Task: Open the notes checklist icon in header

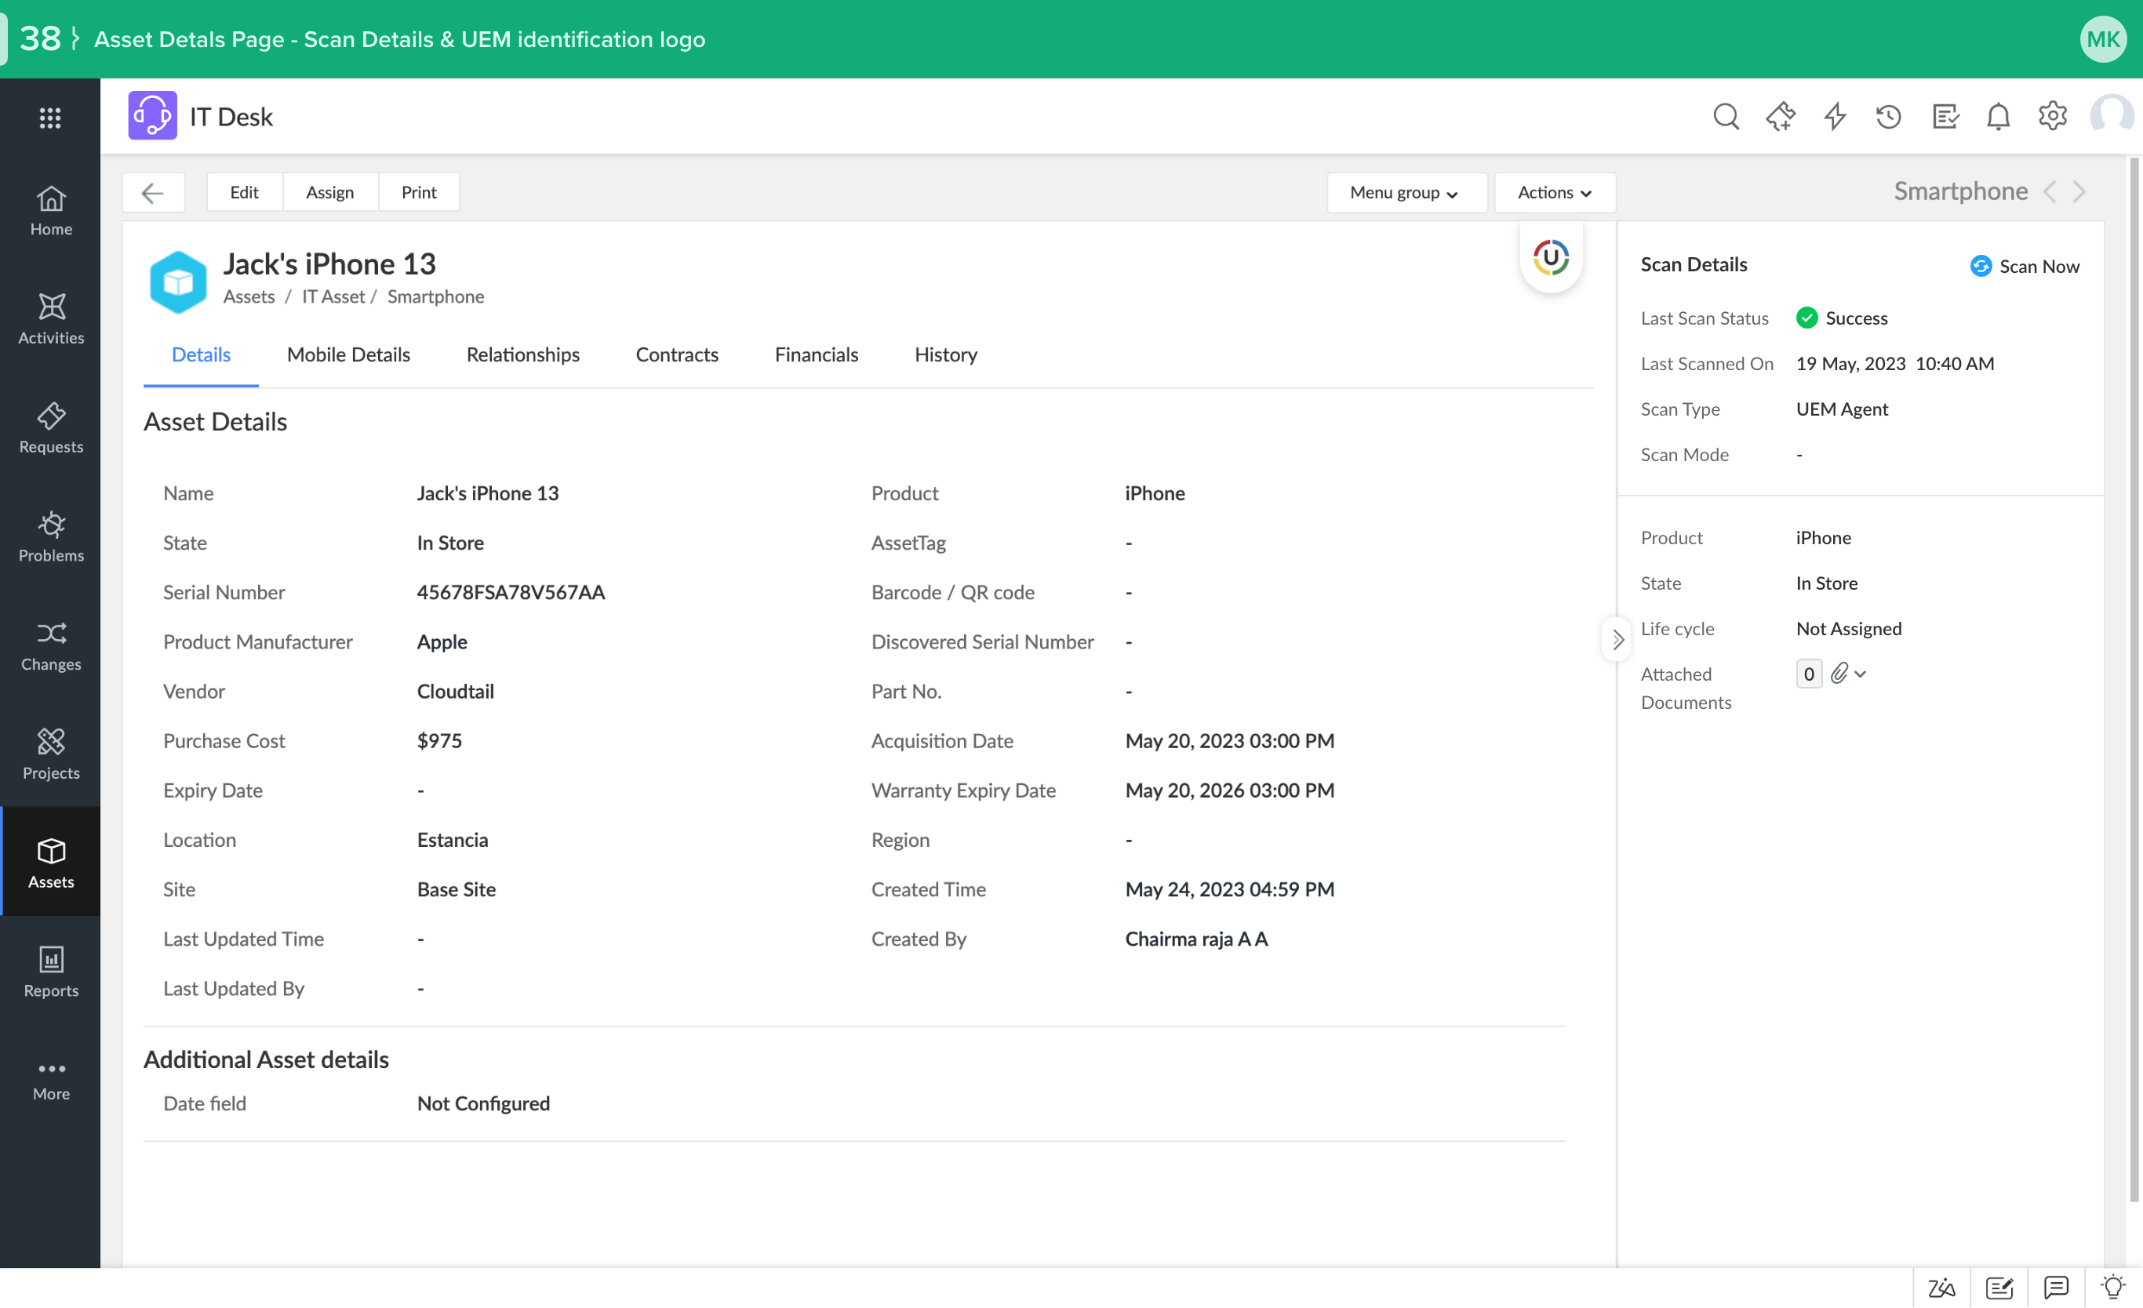Action: point(1945,117)
